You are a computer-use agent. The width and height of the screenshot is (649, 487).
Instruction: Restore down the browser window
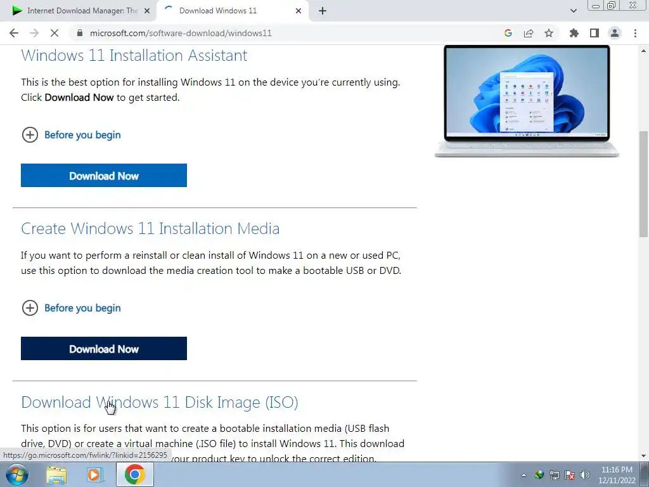612,5
